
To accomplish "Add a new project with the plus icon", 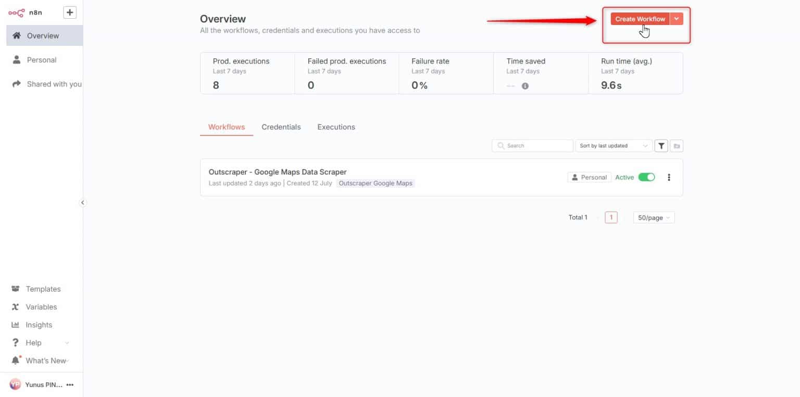I will tap(69, 12).
